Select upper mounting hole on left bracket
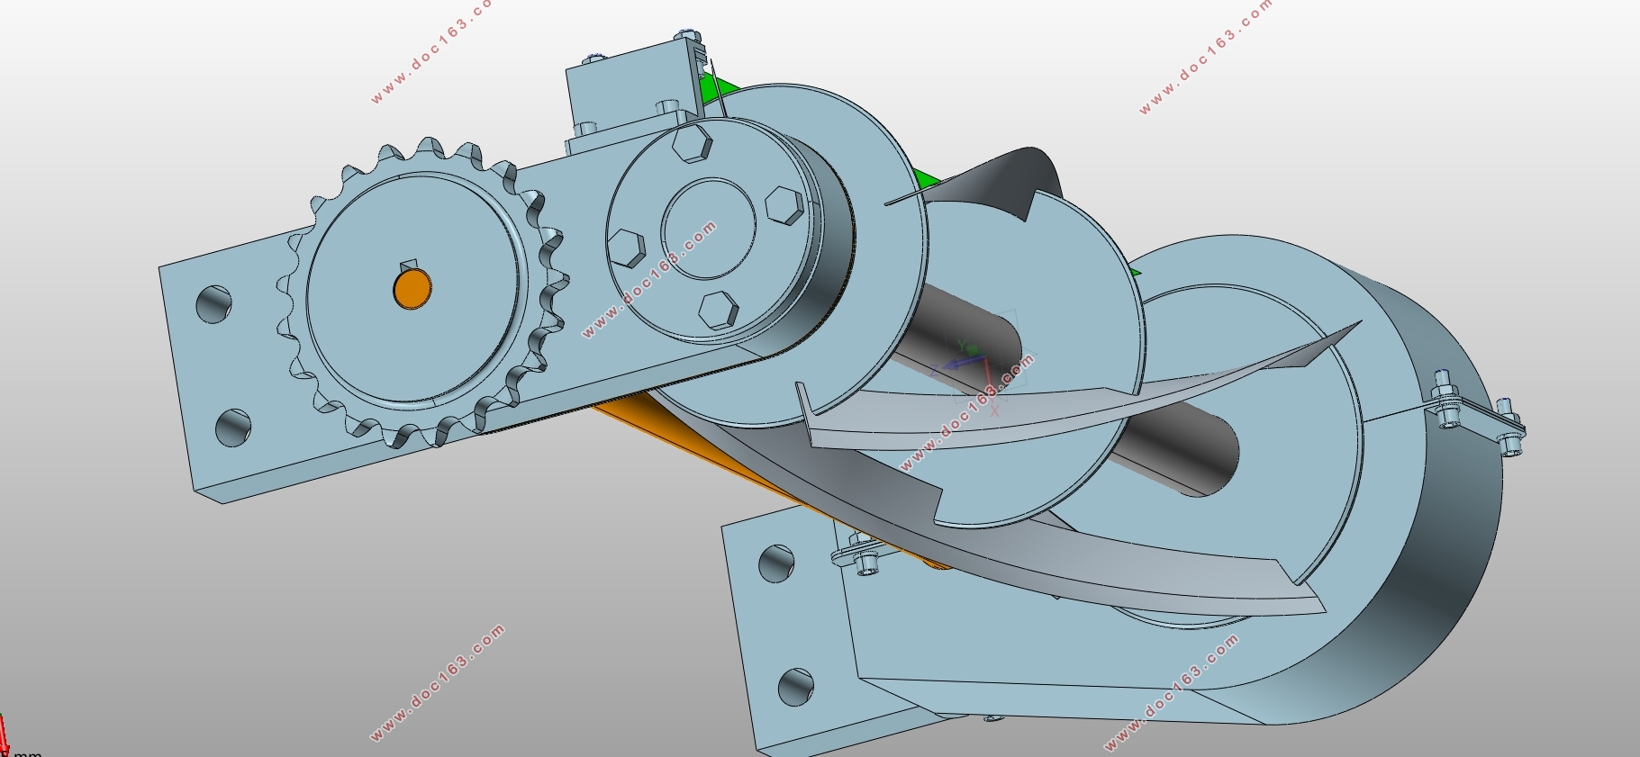Image resolution: width=1640 pixels, height=757 pixels. tap(213, 304)
